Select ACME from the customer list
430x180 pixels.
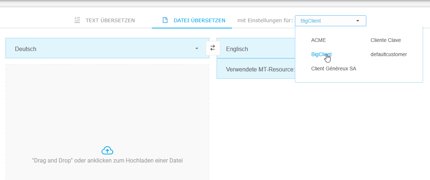pos(319,40)
